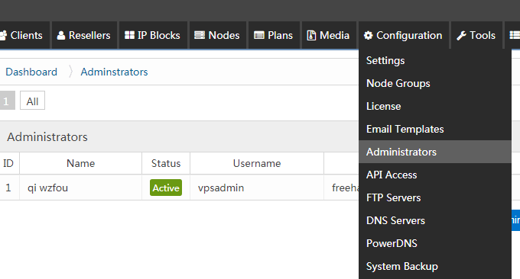Click the Media file icon

click(x=311, y=35)
